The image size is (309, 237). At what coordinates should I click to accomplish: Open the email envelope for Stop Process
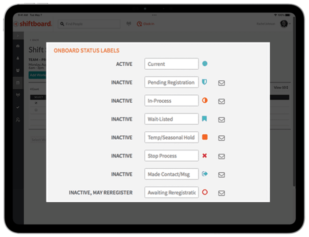pos(222,156)
